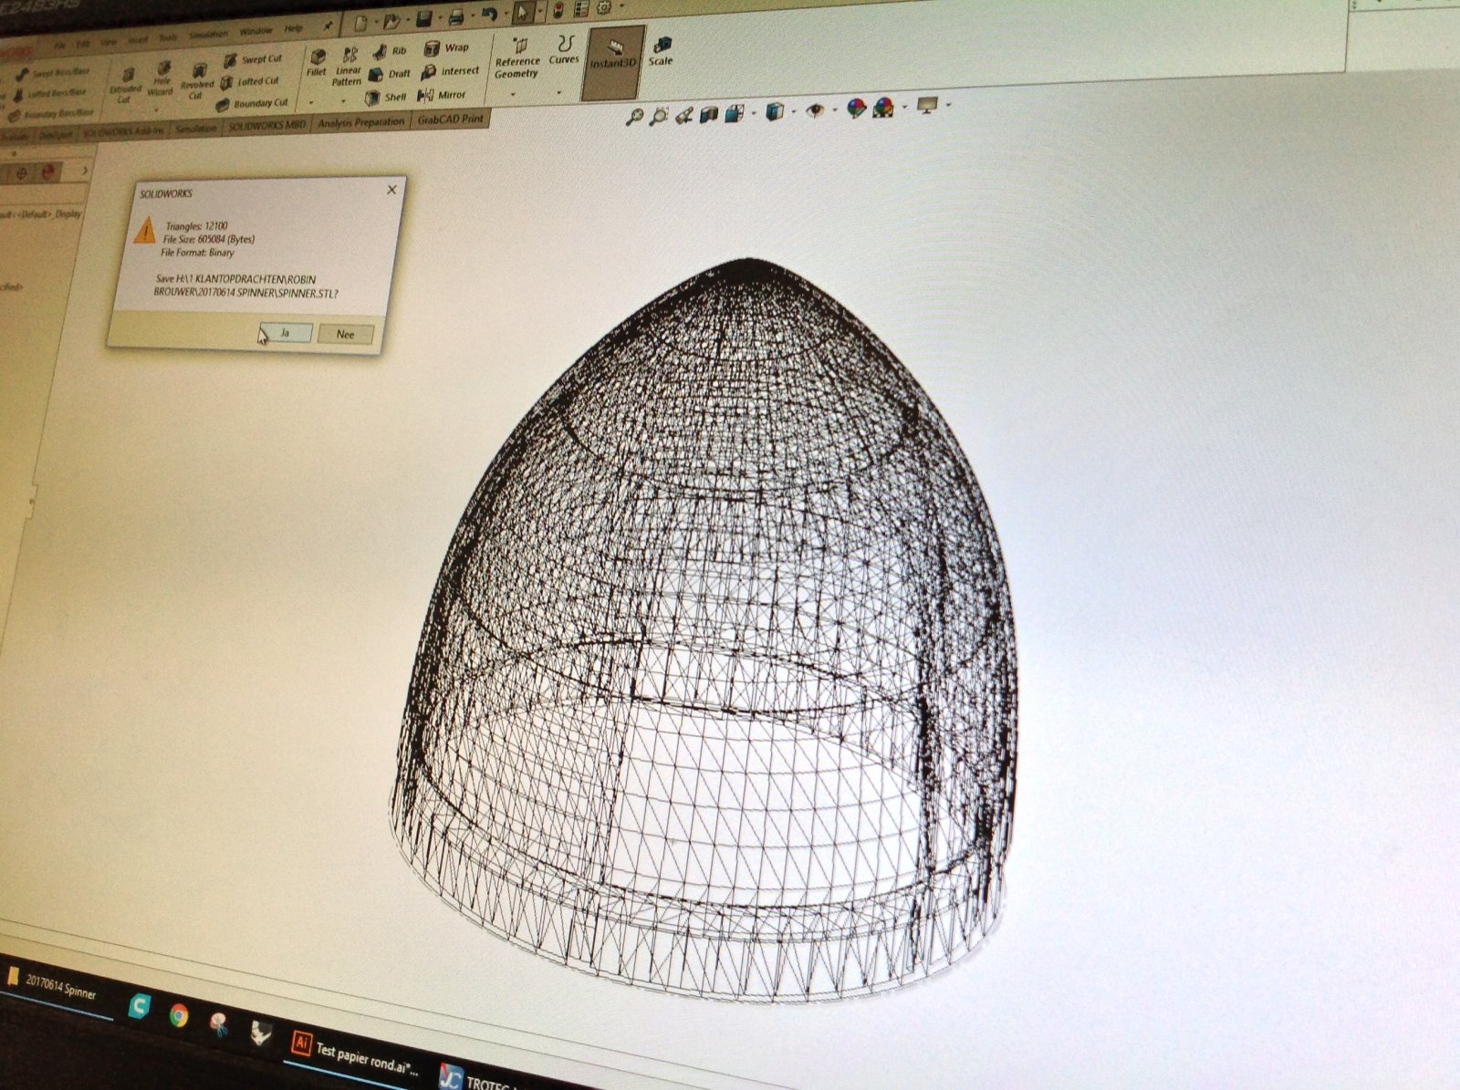This screenshot has height=1090, width=1460.
Task: Open the SOLIDWORKS Add-Ins tab
Action: (x=123, y=131)
